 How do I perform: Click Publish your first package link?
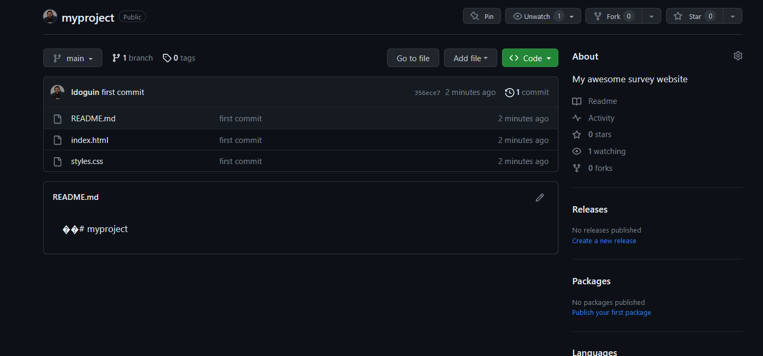[612, 313]
